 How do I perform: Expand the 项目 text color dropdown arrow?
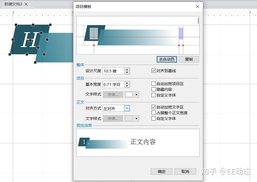coord(136,95)
